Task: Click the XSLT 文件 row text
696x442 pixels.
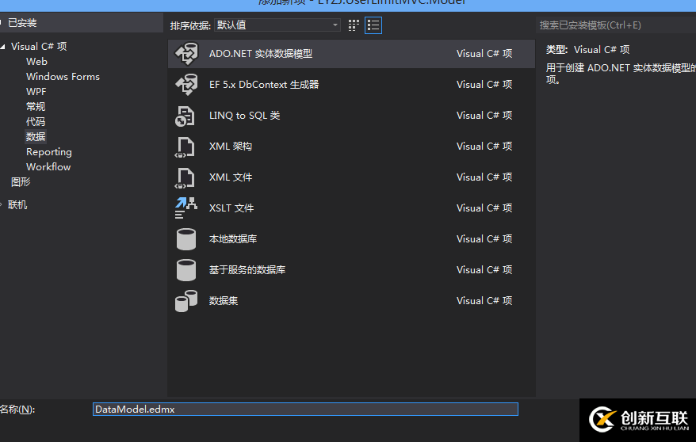Action: [231, 208]
